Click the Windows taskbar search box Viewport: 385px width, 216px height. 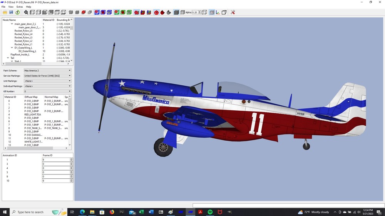(38, 212)
